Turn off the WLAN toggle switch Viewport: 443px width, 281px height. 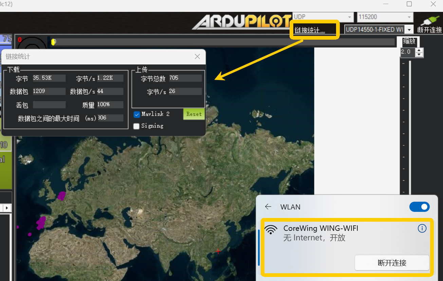pyautogui.click(x=419, y=207)
